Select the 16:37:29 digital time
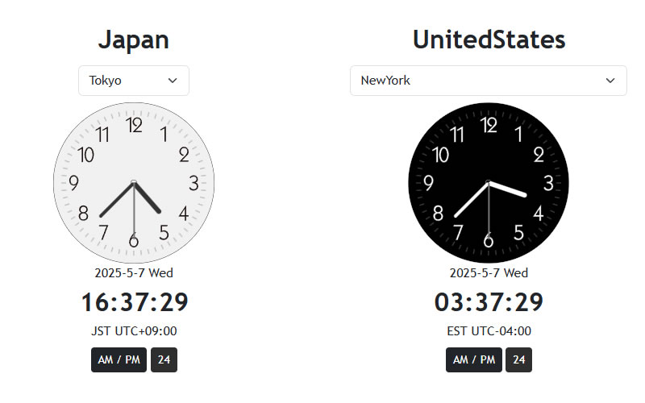This screenshot has height=403, width=645. (x=135, y=302)
